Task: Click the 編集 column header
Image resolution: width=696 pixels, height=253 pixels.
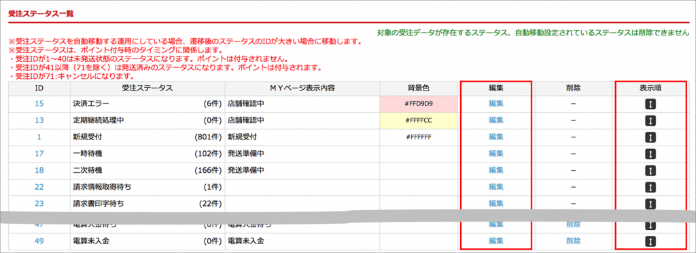Action: point(495,88)
